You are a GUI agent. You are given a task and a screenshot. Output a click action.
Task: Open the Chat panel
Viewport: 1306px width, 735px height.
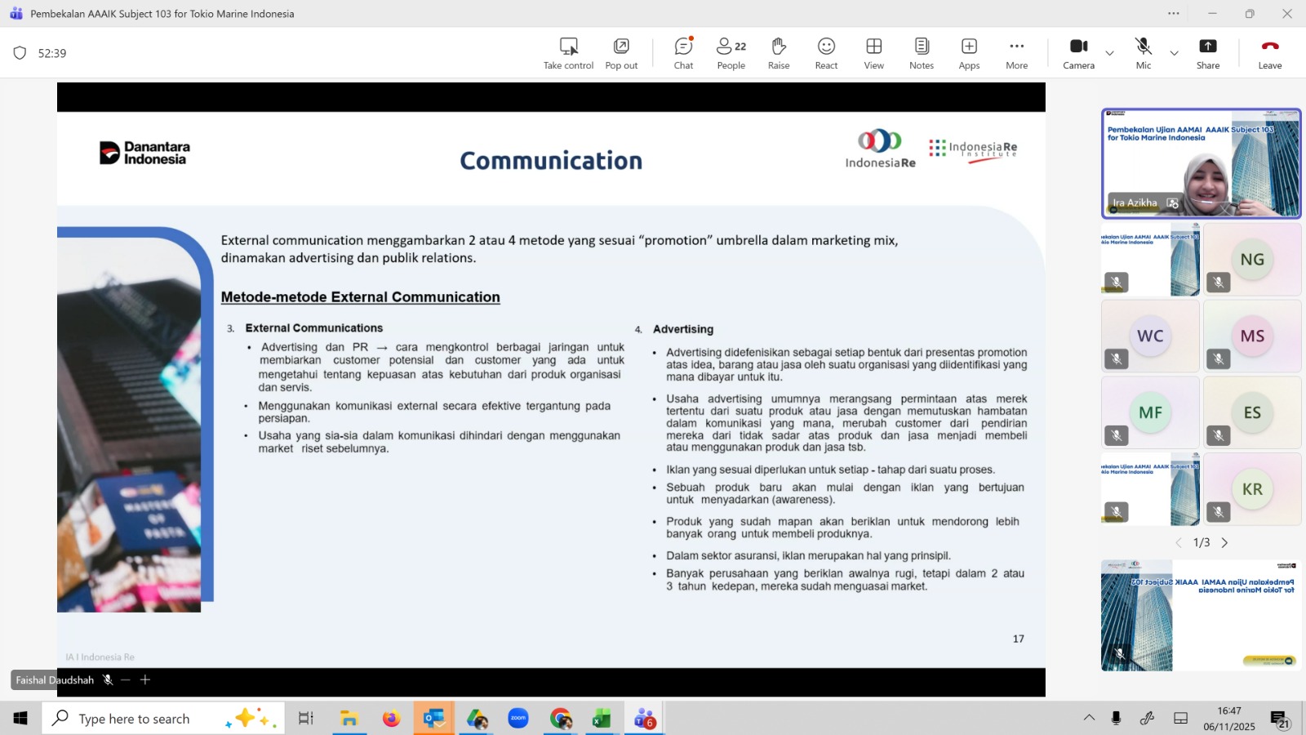pos(683,53)
